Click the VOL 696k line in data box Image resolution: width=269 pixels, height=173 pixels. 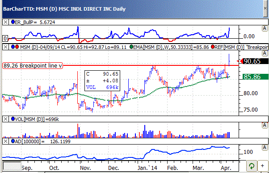point(102,87)
